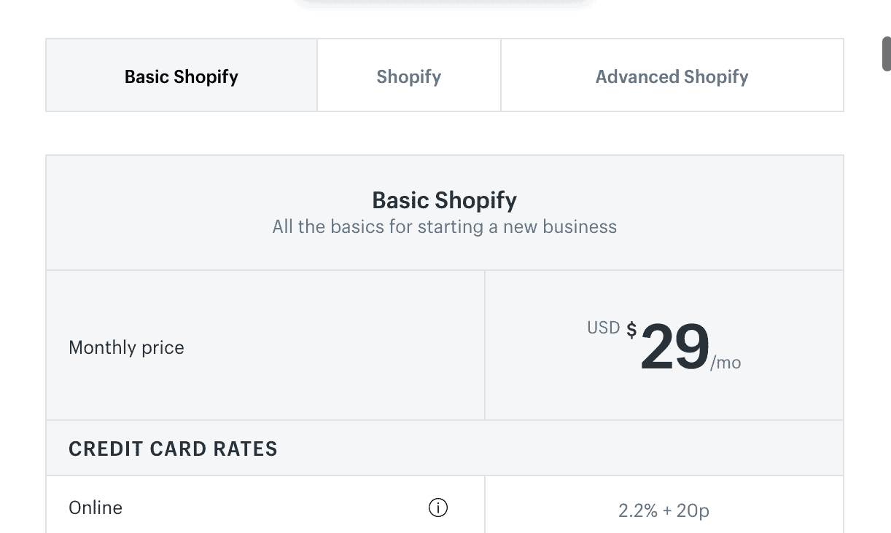891x533 pixels.
Task: Click the Basic Shopify pricing card header
Action: click(x=445, y=212)
